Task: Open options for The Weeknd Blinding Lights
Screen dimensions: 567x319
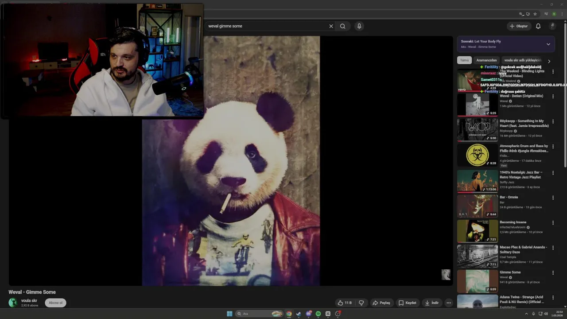Action: tap(553, 71)
